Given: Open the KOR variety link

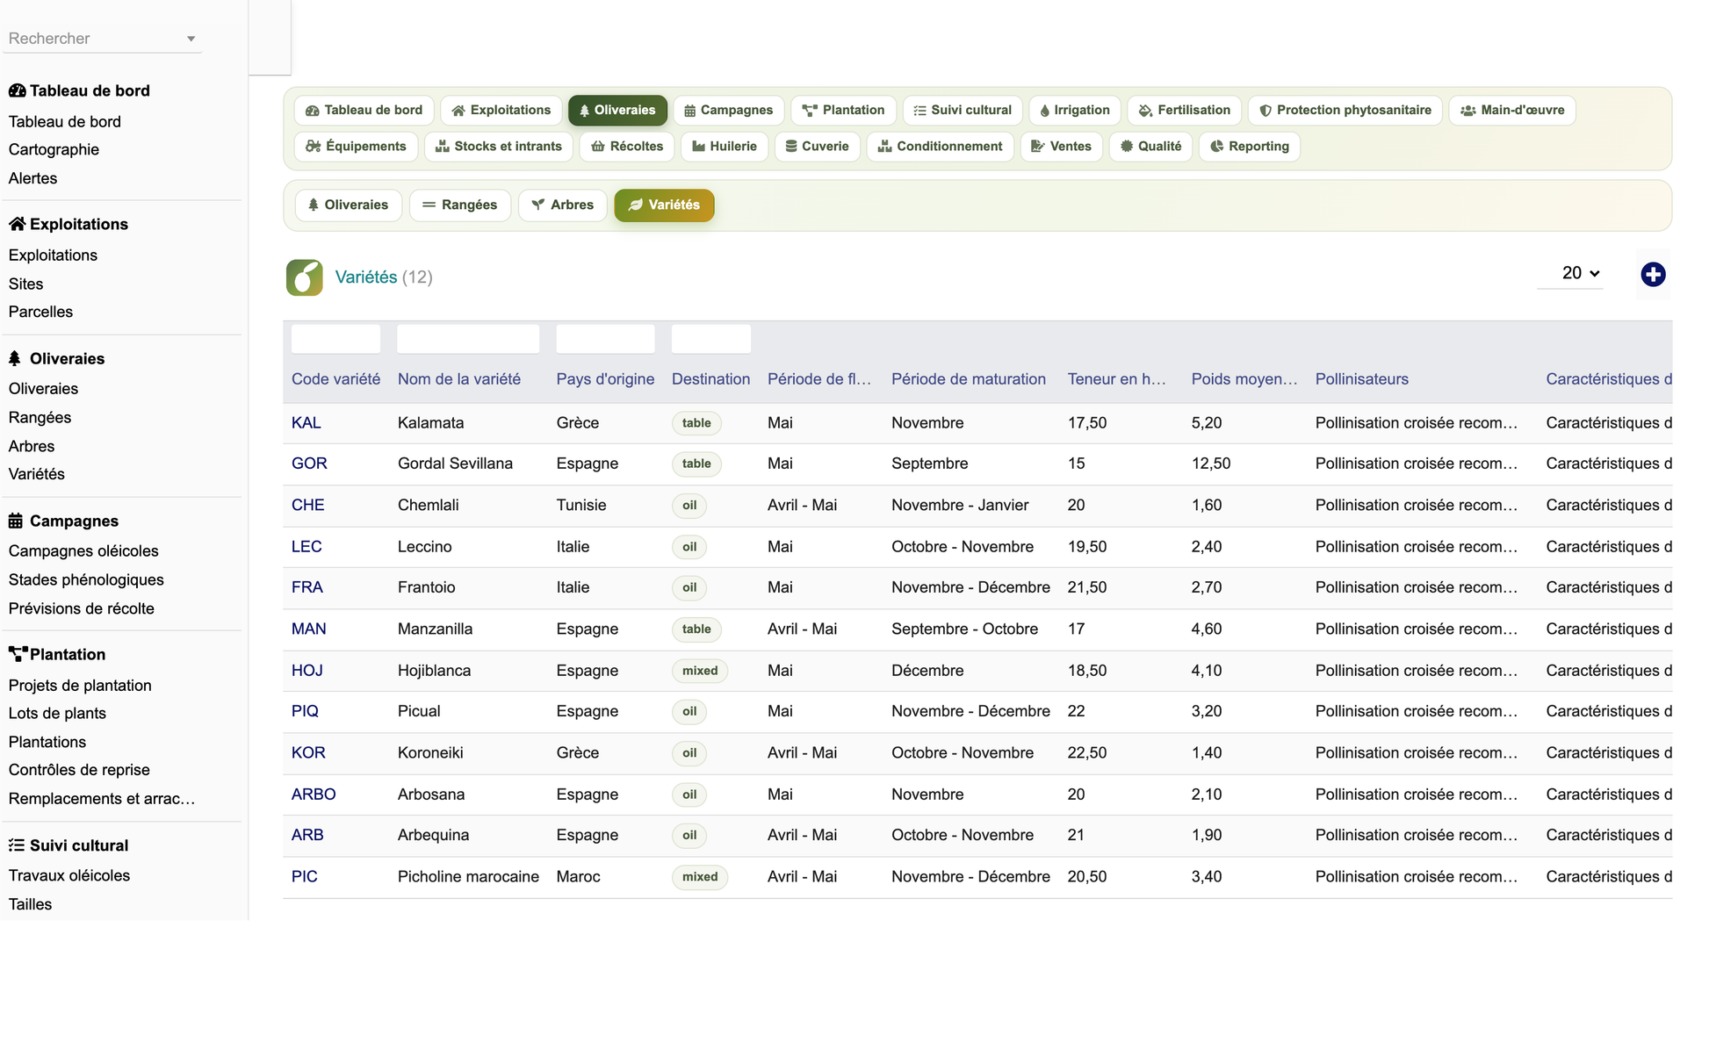Looking at the screenshot, I should (x=308, y=753).
